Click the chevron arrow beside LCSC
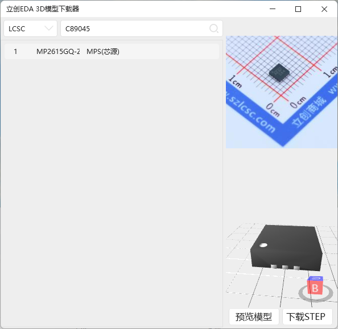 (x=49, y=28)
